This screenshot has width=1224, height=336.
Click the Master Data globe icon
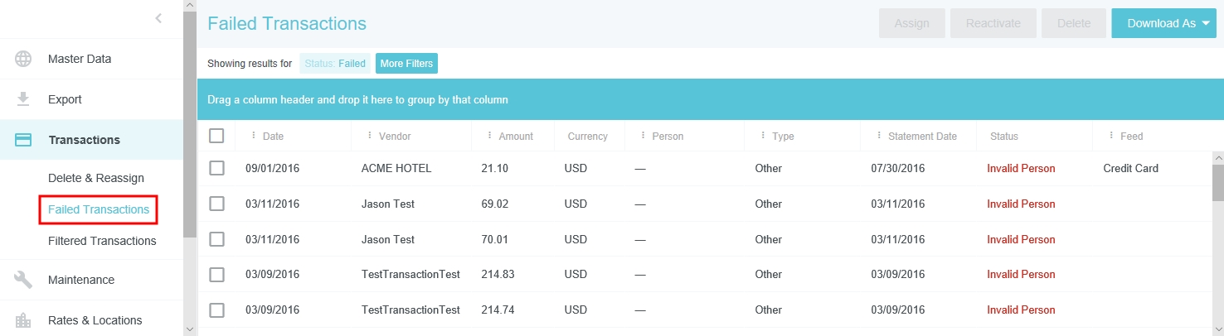point(23,59)
